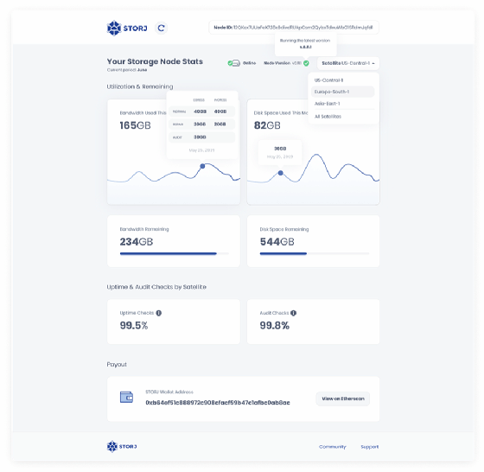Select US-Central-1 from the satellite list

click(x=328, y=80)
